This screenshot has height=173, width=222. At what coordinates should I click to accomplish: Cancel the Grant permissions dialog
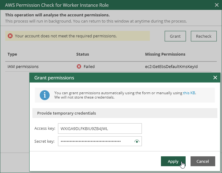click(x=203, y=161)
